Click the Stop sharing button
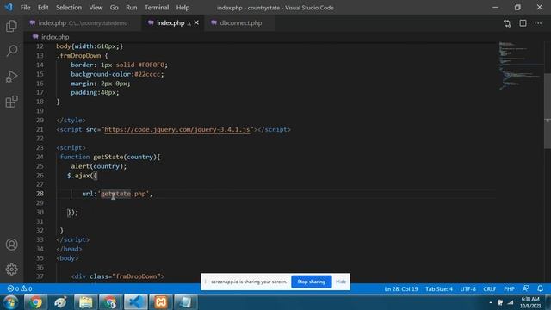 pyautogui.click(x=312, y=282)
